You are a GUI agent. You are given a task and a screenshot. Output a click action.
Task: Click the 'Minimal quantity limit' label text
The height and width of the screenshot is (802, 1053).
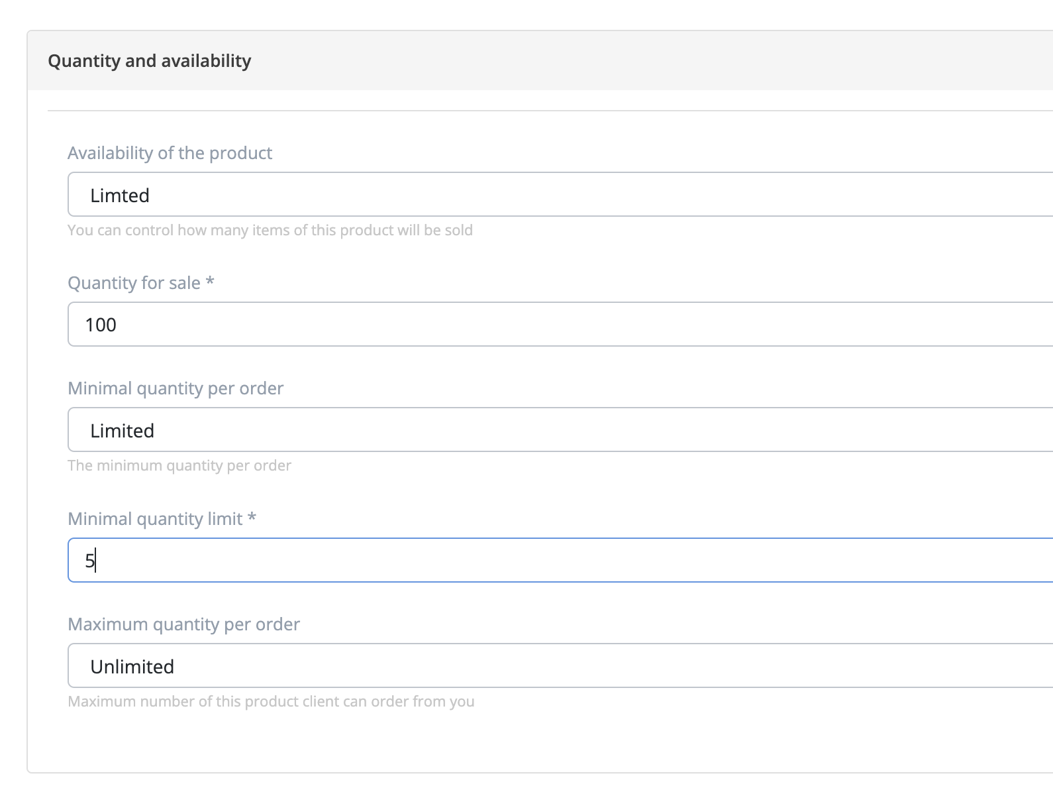tap(155, 519)
